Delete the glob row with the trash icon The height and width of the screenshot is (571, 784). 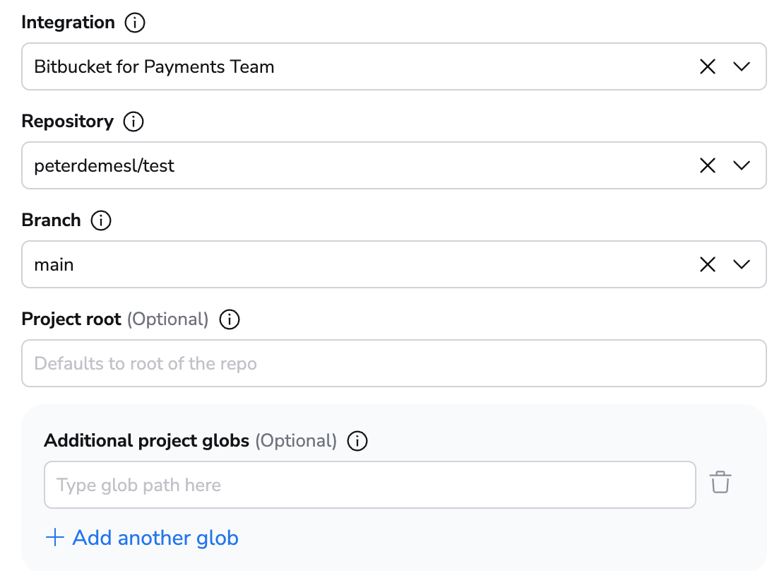pos(720,484)
